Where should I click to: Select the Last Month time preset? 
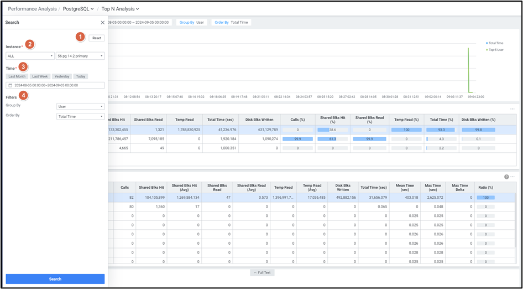tap(17, 76)
